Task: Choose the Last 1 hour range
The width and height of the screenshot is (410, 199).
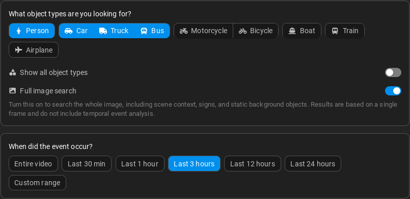Action: point(140,164)
